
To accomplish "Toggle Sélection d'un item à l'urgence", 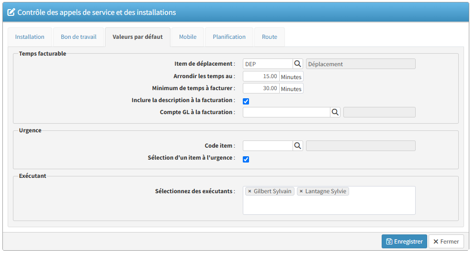I will tap(246, 159).
